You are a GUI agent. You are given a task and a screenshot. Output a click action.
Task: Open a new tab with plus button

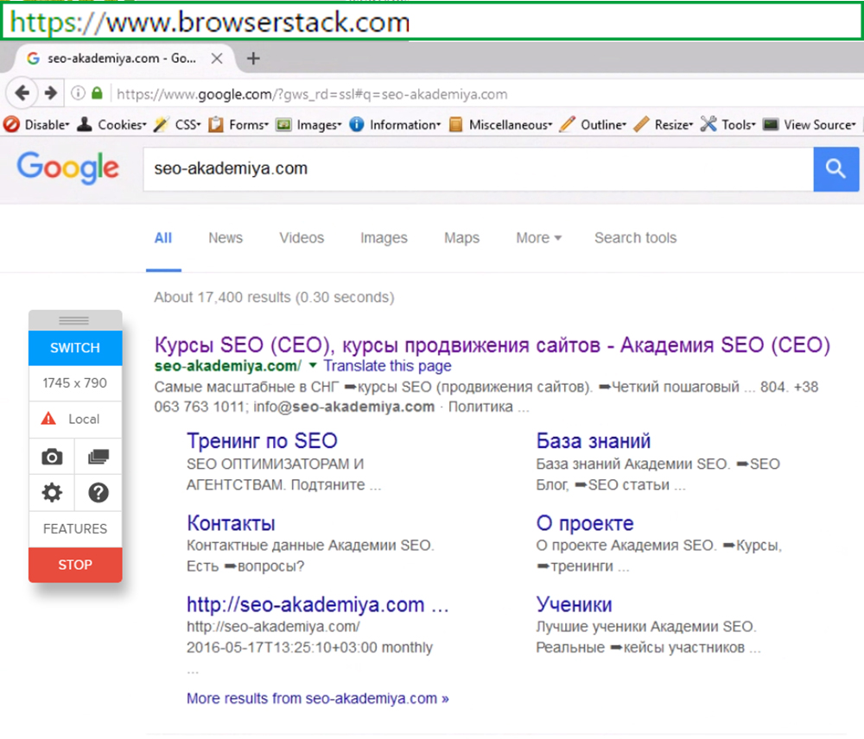point(253,59)
